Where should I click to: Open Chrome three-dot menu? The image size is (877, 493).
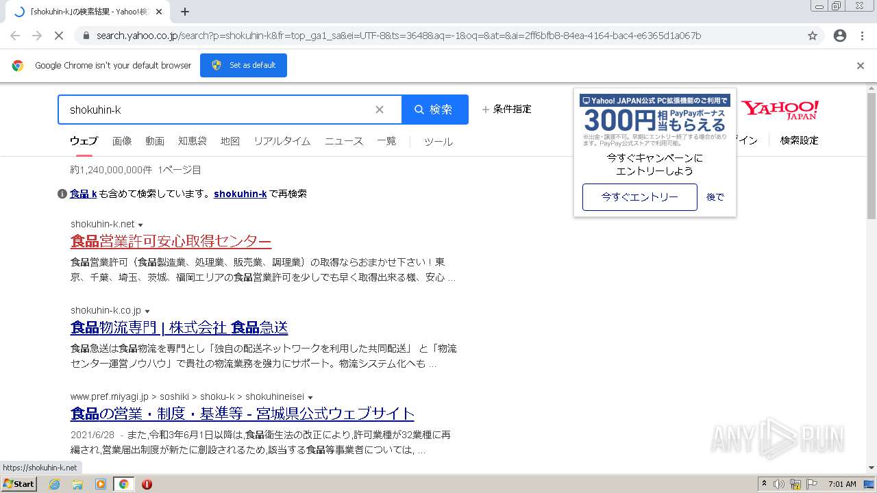pos(862,36)
